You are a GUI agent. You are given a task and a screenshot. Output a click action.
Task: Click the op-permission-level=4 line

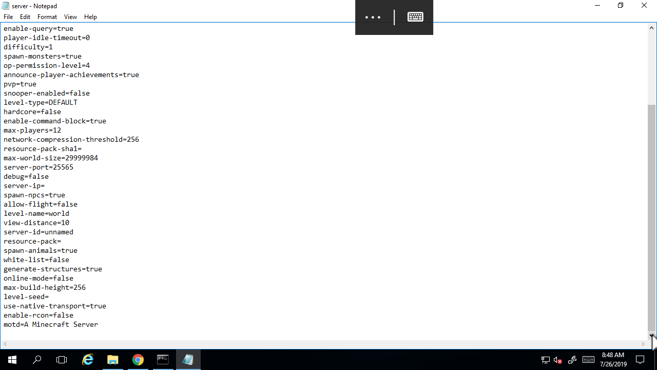coord(47,66)
